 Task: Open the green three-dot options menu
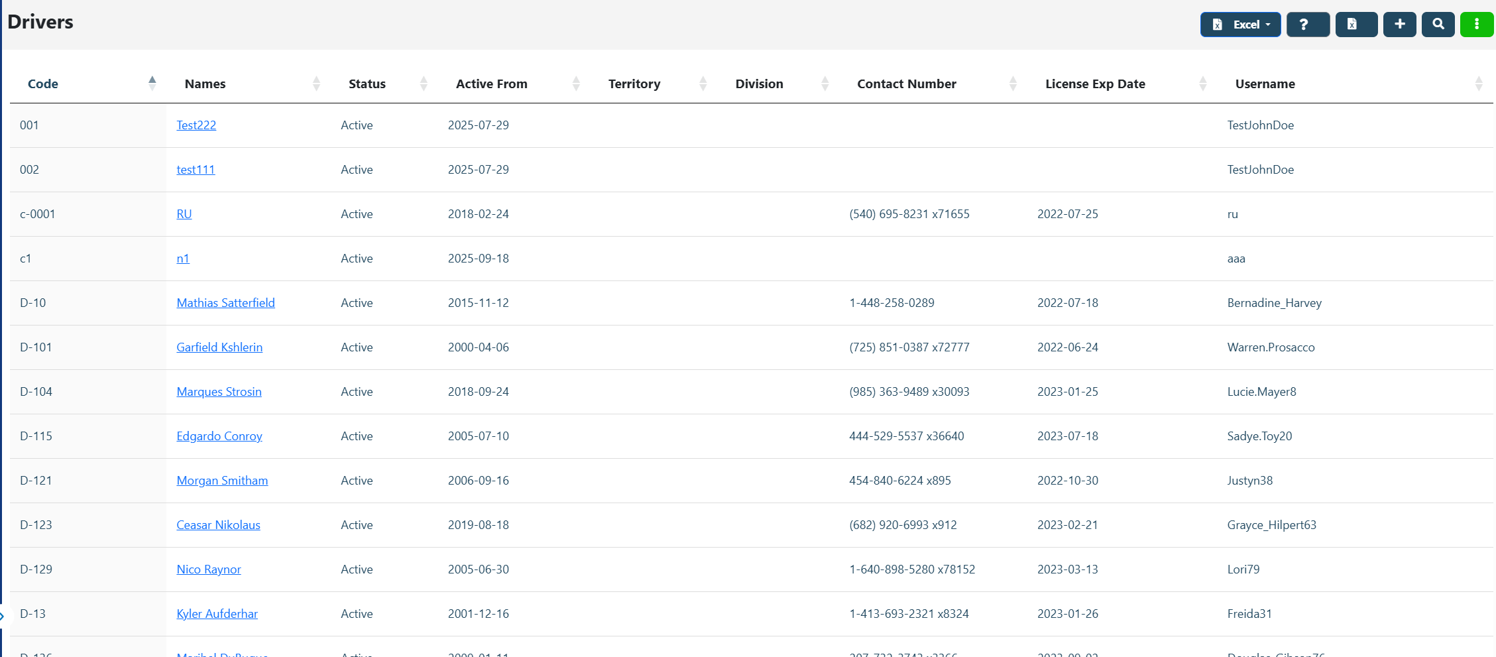(1476, 25)
